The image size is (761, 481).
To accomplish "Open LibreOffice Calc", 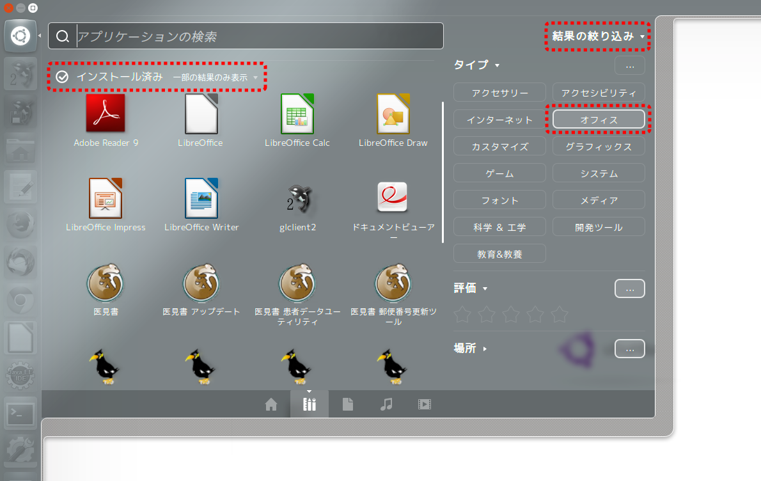I will 297,120.
